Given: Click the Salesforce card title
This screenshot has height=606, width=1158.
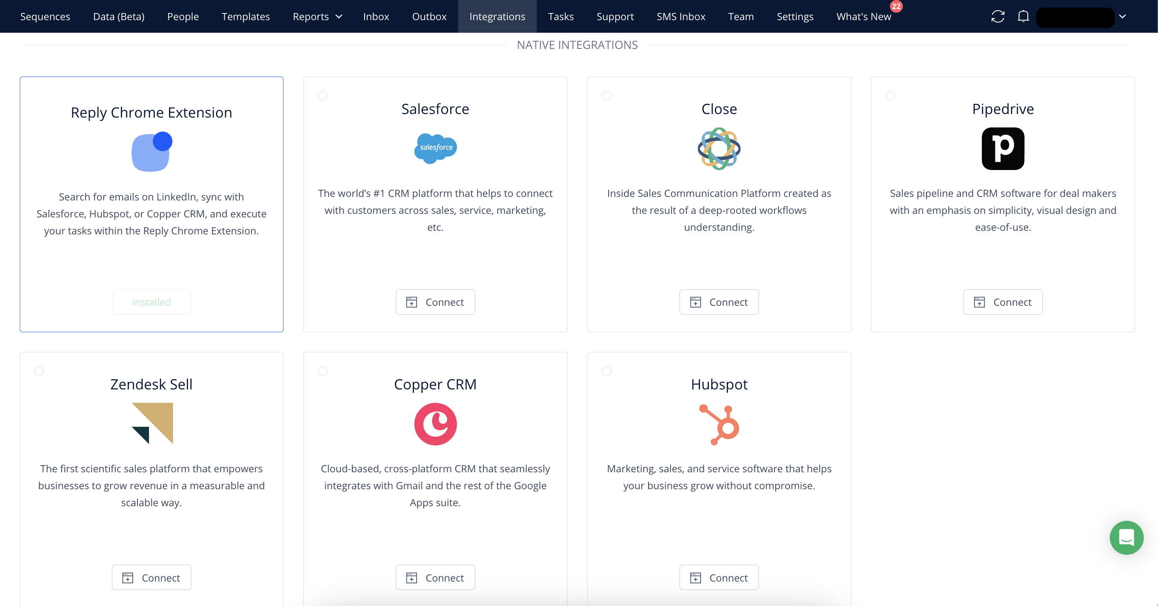Looking at the screenshot, I should (435, 108).
